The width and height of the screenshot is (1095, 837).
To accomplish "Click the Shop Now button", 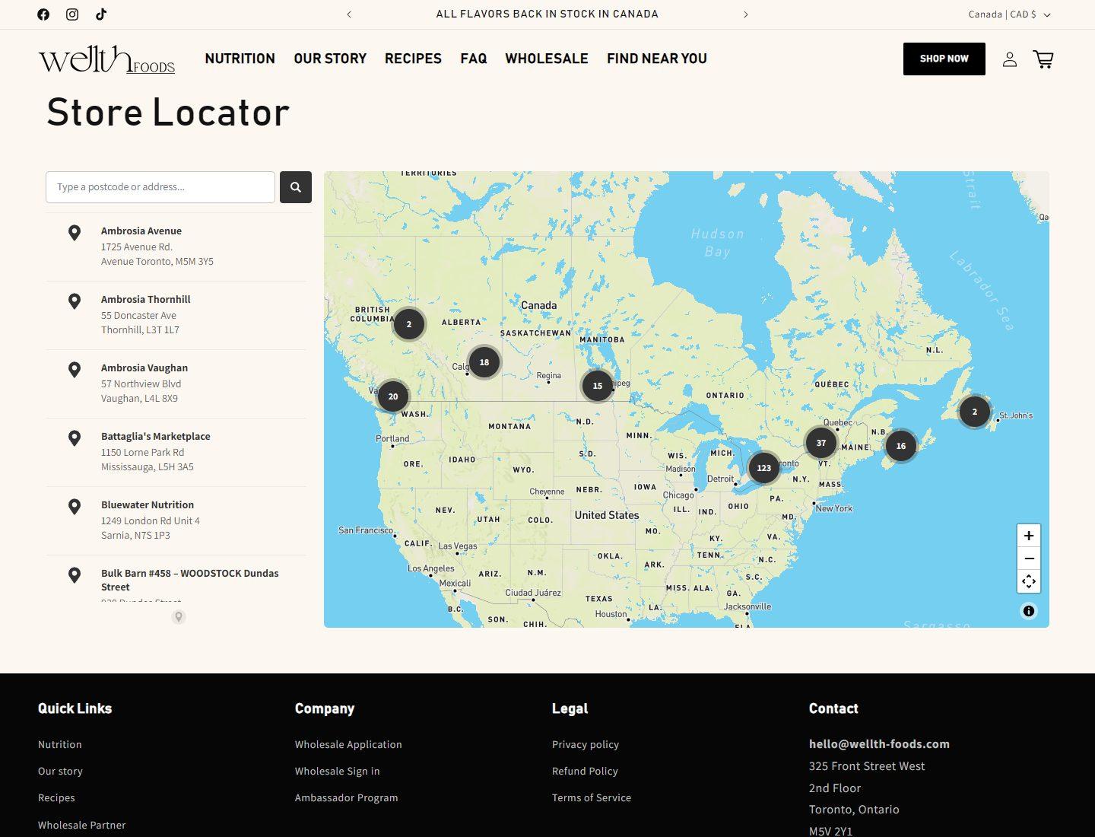I will pyautogui.click(x=944, y=59).
